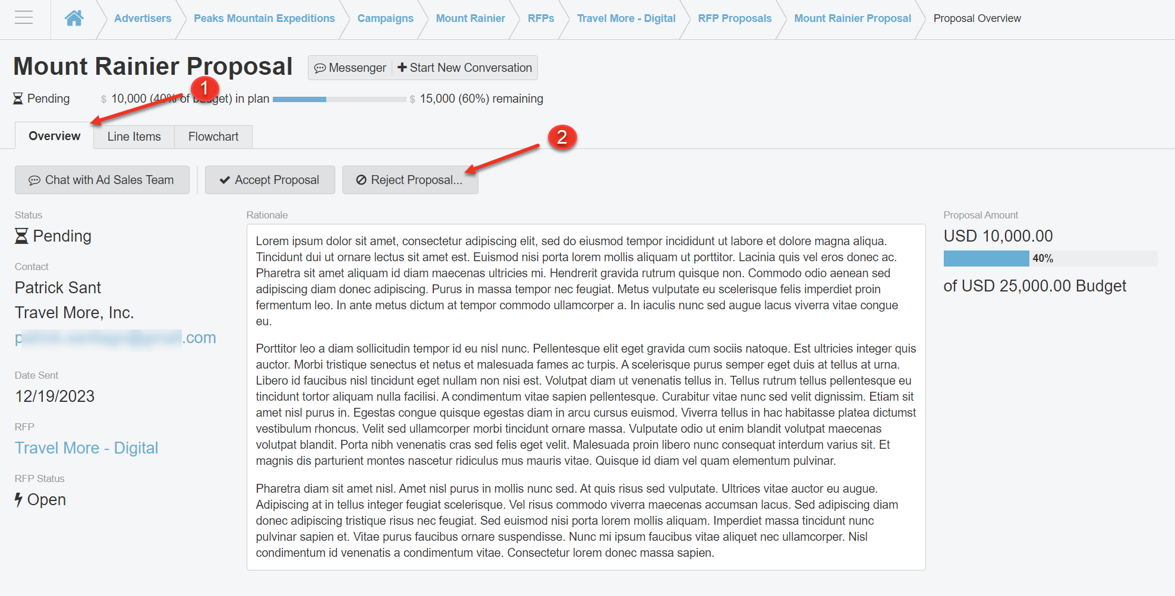The image size is (1175, 596).
Task: Open the RFP Proposals breadcrumb
Action: tap(734, 18)
